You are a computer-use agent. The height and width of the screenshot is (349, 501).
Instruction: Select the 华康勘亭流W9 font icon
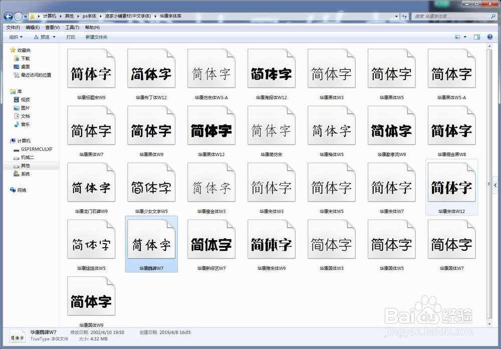coord(391,125)
